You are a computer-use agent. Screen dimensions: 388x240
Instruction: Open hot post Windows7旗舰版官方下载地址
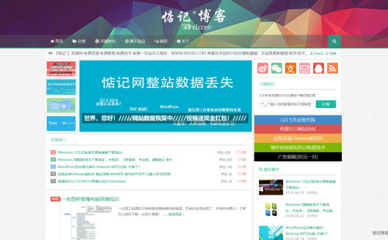click(x=115, y=160)
